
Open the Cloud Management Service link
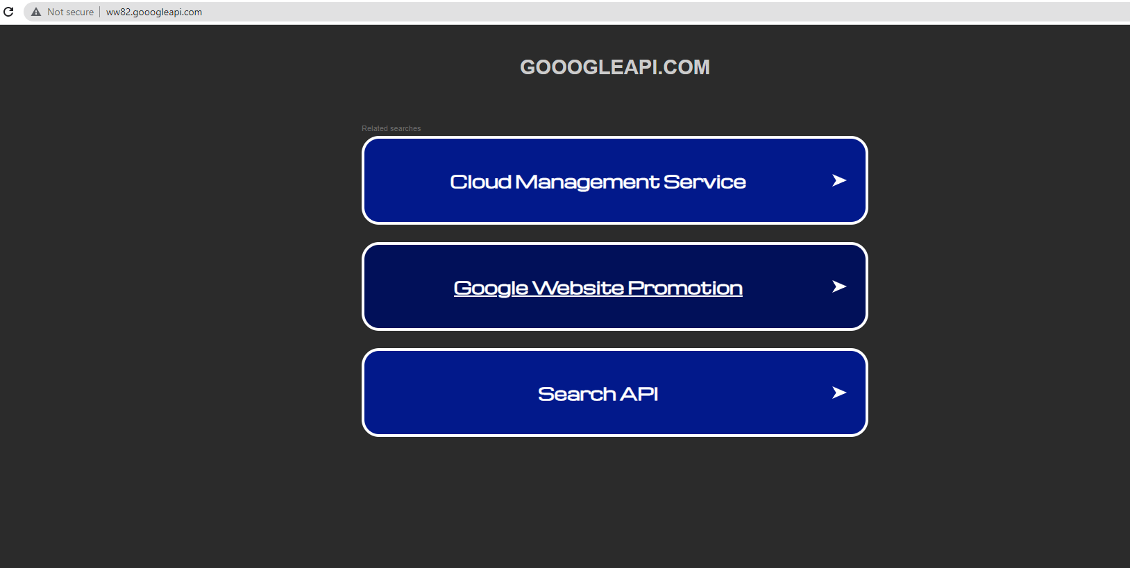pyautogui.click(x=598, y=181)
